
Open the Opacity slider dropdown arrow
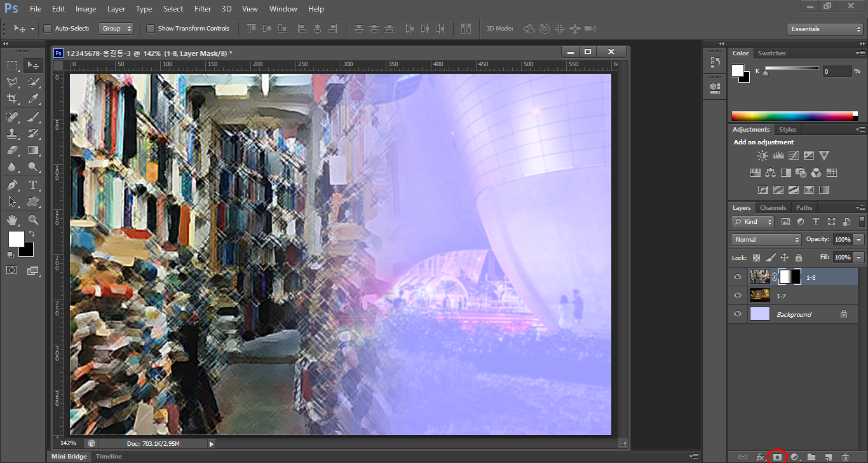pyautogui.click(x=859, y=240)
